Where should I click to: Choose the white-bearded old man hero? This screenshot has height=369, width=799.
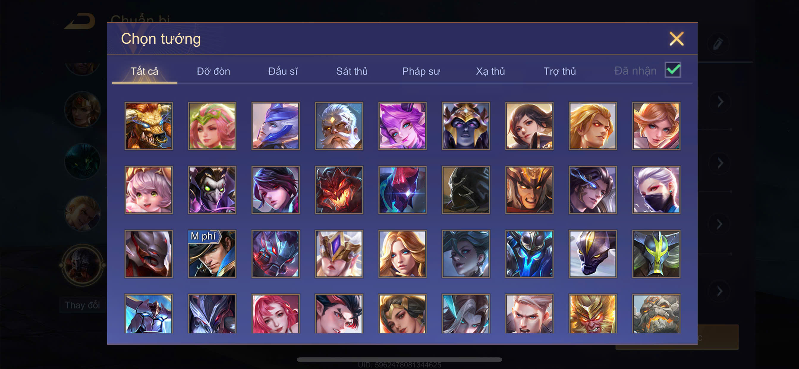[339, 126]
